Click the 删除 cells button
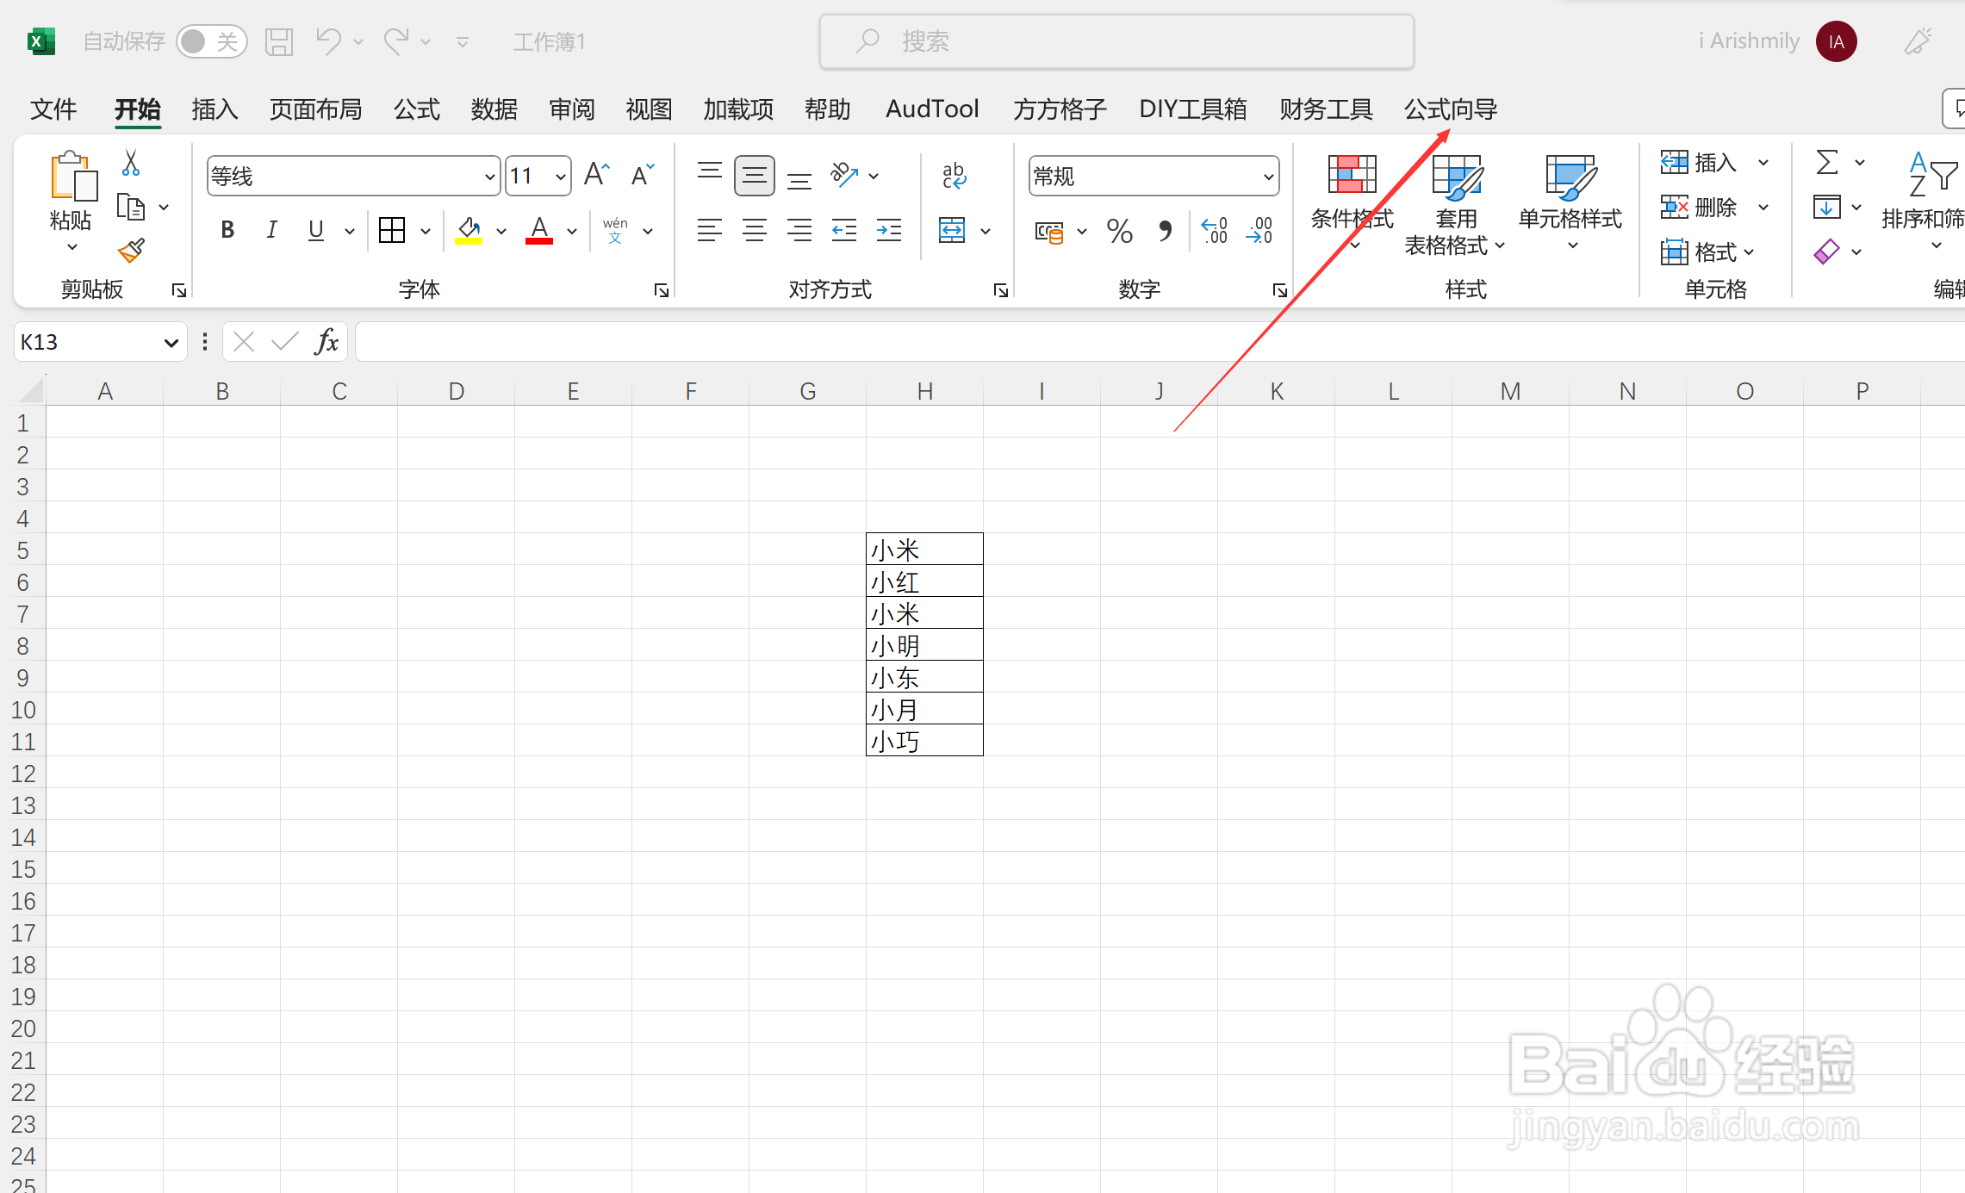The width and height of the screenshot is (1965, 1193). pyautogui.click(x=1699, y=207)
